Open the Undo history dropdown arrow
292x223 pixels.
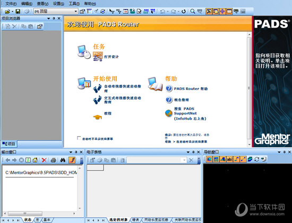[168, 12]
